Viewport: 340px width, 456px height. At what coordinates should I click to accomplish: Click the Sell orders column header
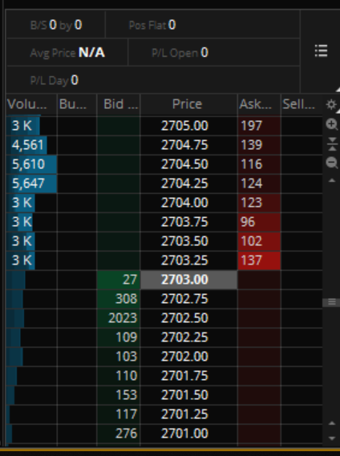(x=302, y=104)
